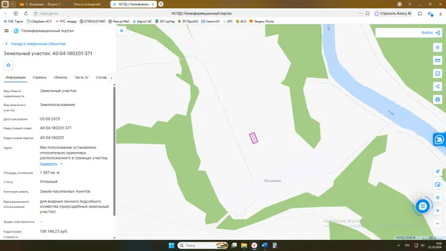Switch to the Информация tab
This screenshot has width=446, height=251.
(15, 77)
